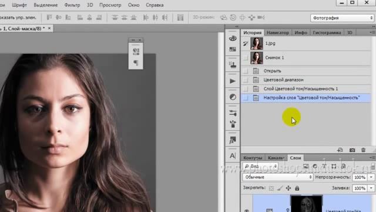Open the Справка menu

[155, 5]
